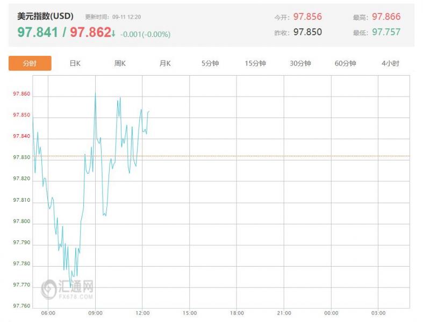Click the 09:00 time axis label
The image size is (423, 322).
[x=95, y=313]
